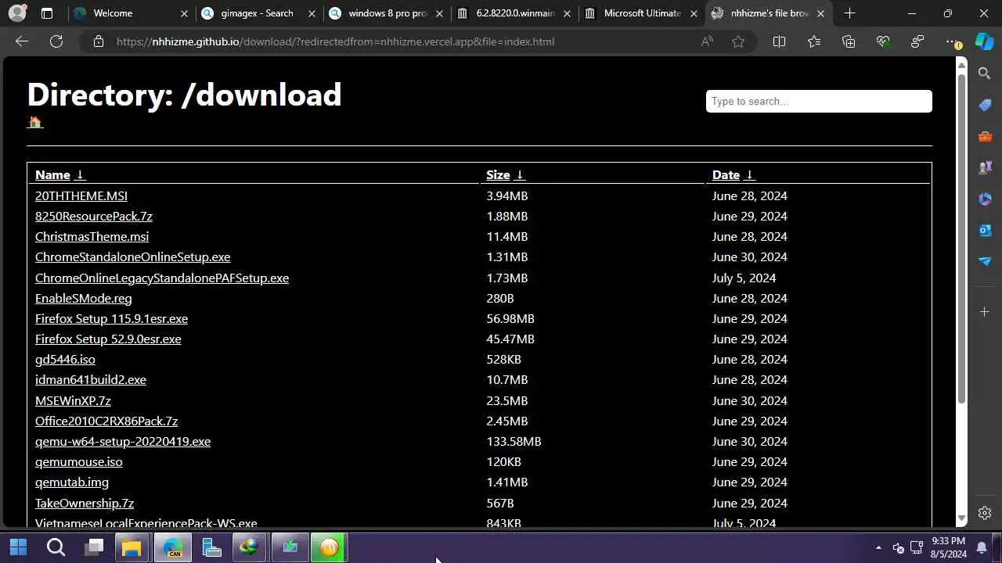Image resolution: width=1002 pixels, height=563 pixels.
Task: Click Task View icon on taskbar
Action: point(94,547)
